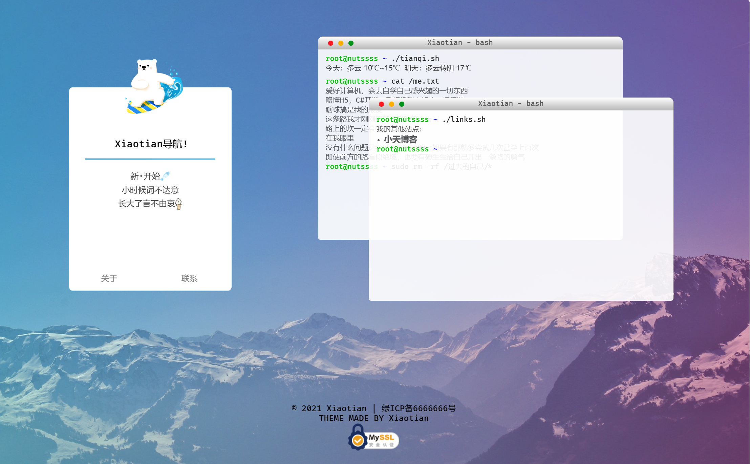Image resolution: width=750 pixels, height=464 pixels.
Task: Click the text 小时候词不达意
Action: [150, 190]
